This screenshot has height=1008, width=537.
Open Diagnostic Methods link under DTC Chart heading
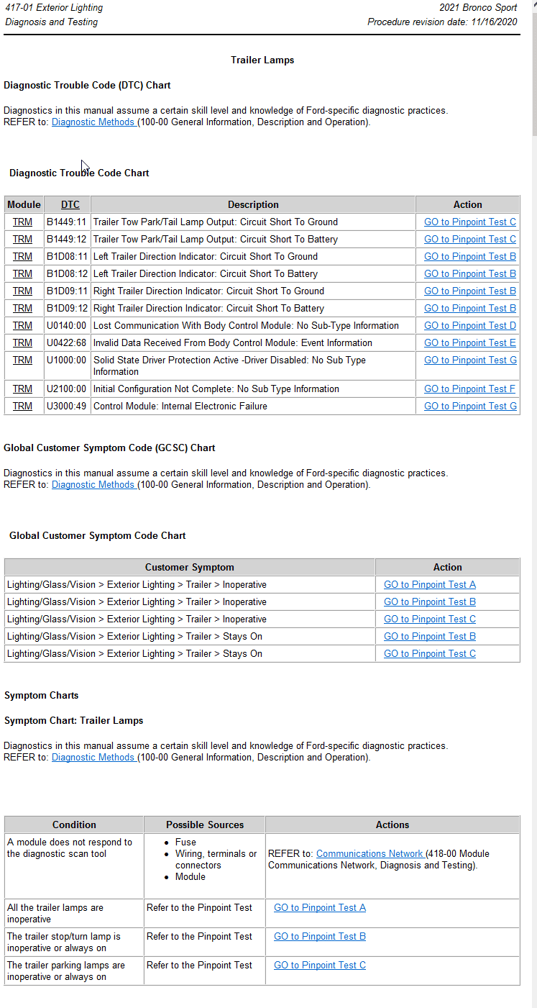[93, 122]
